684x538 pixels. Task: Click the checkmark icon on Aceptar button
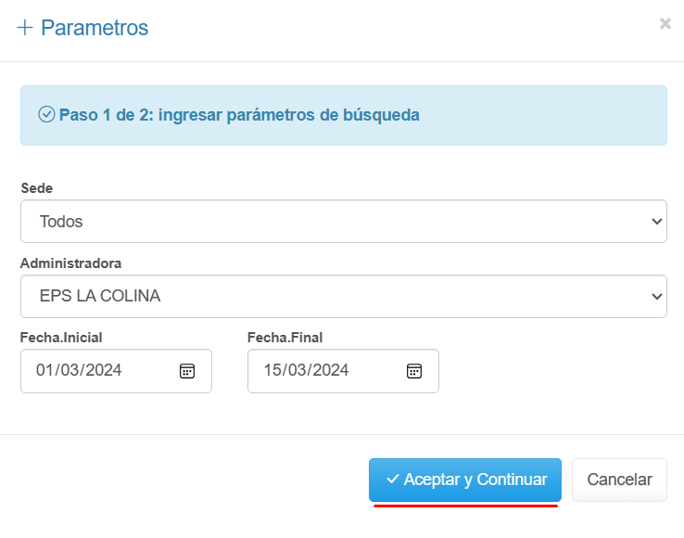pyautogui.click(x=392, y=480)
